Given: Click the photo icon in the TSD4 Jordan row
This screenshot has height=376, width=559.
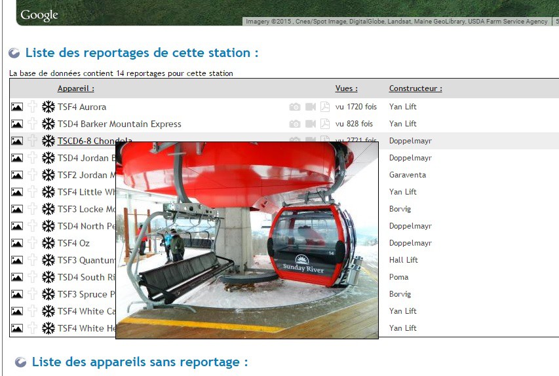Looking at the screenshot, I should tap(17, 158).
